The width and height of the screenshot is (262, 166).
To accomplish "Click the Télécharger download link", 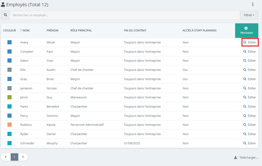I will pos(246,157).
